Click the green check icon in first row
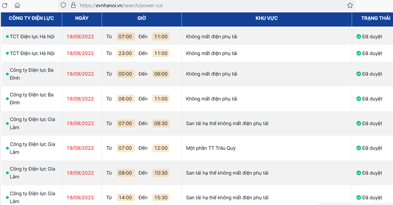Image resolution: width=393 pixels, height=205 pixels. [x=358, y=36]
